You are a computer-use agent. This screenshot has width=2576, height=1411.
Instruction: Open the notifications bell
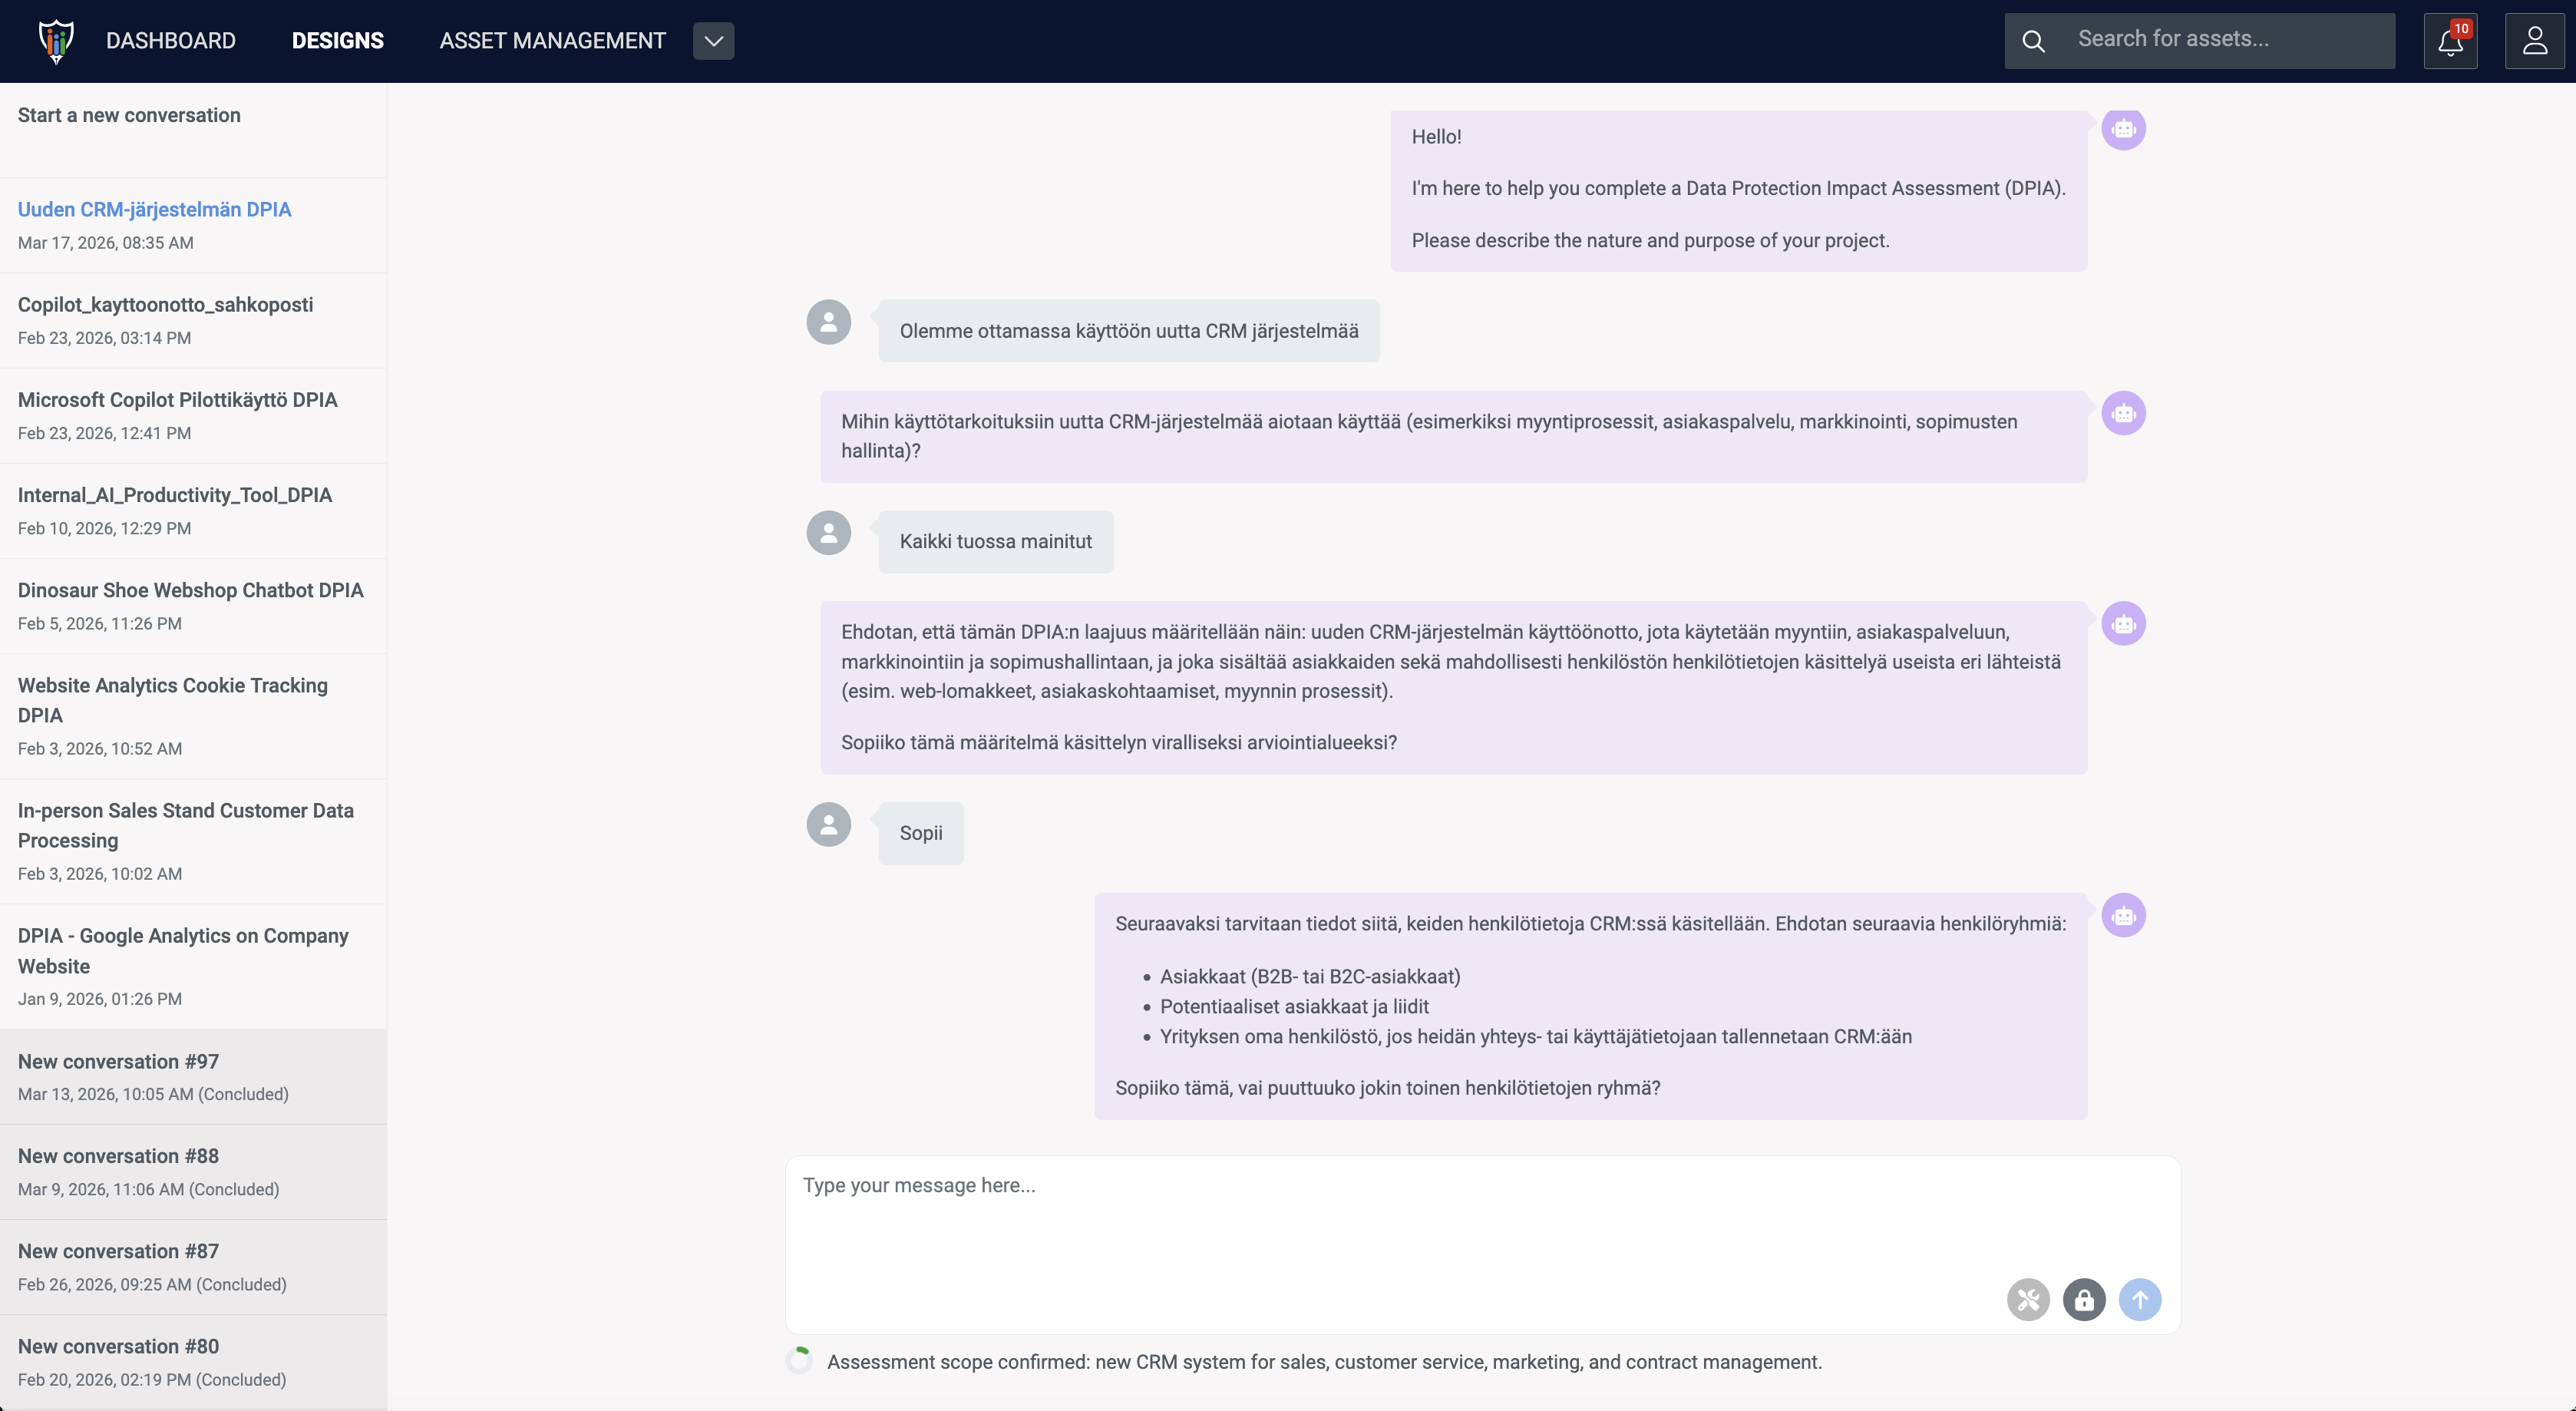(2449, 41)
